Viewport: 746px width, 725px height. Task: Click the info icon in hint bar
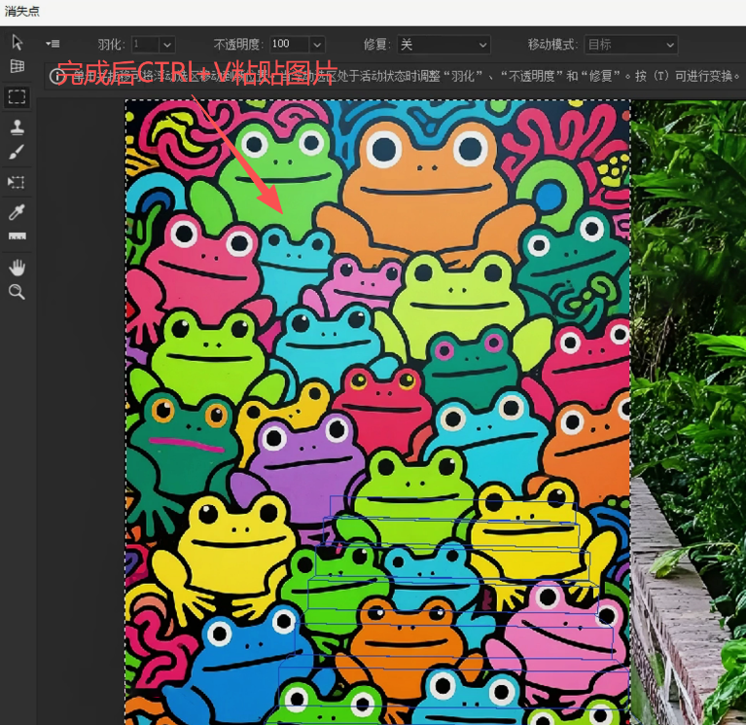point(57,76)
